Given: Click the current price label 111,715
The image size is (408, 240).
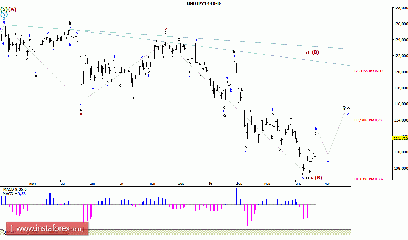Looking at the screenshot, I should coord(400,138).
